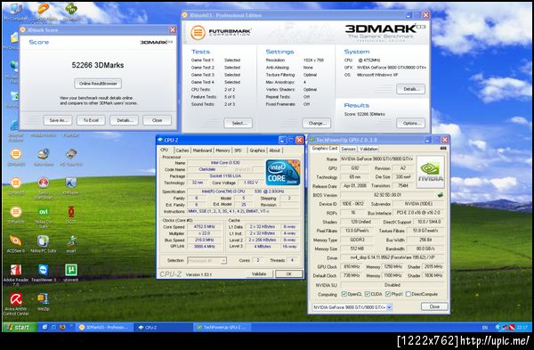The image size is (534, 350).
Task: Open the Validation tab in GPU-Z
Action: point(368,149)
